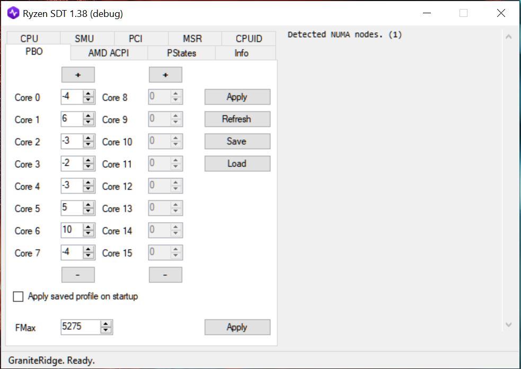
Task: Click the 'Core 15' label
Action: point(117,253)
